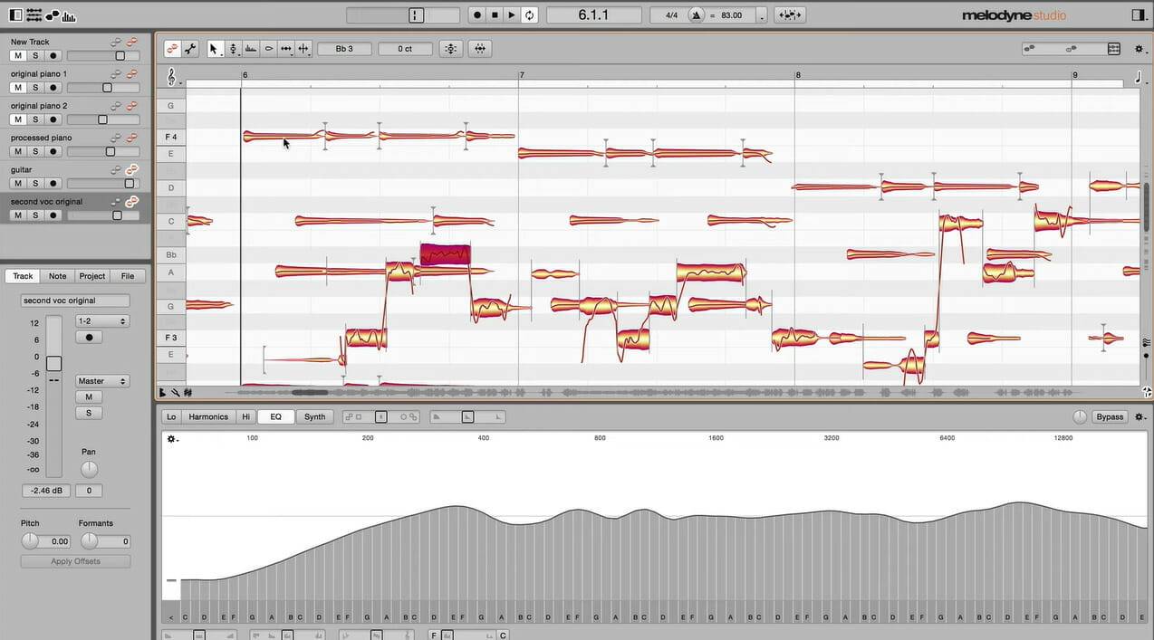The height and width of the screenshot is (640, 1154).
Task: Solo the processed piano track
Action: click(x=35, y=151)
